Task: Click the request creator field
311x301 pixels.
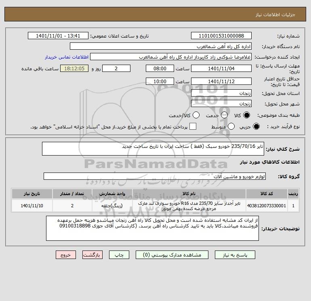Action: (171, 57)
